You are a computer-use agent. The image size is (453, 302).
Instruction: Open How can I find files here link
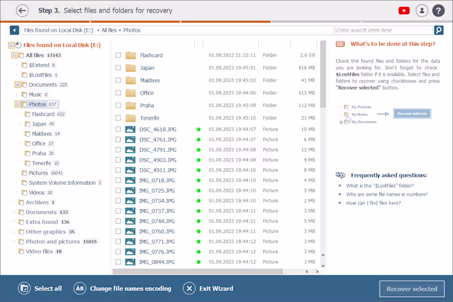tap(374, 203)
